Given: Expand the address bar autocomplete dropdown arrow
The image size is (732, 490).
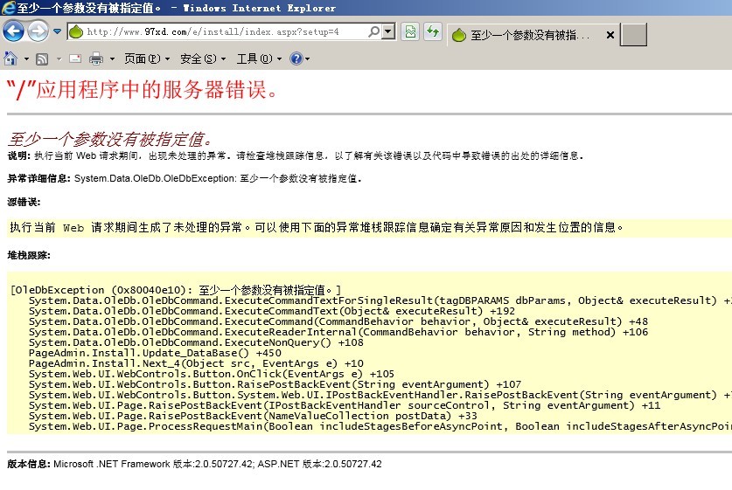Looking at the screenshot, I should 388,32.
